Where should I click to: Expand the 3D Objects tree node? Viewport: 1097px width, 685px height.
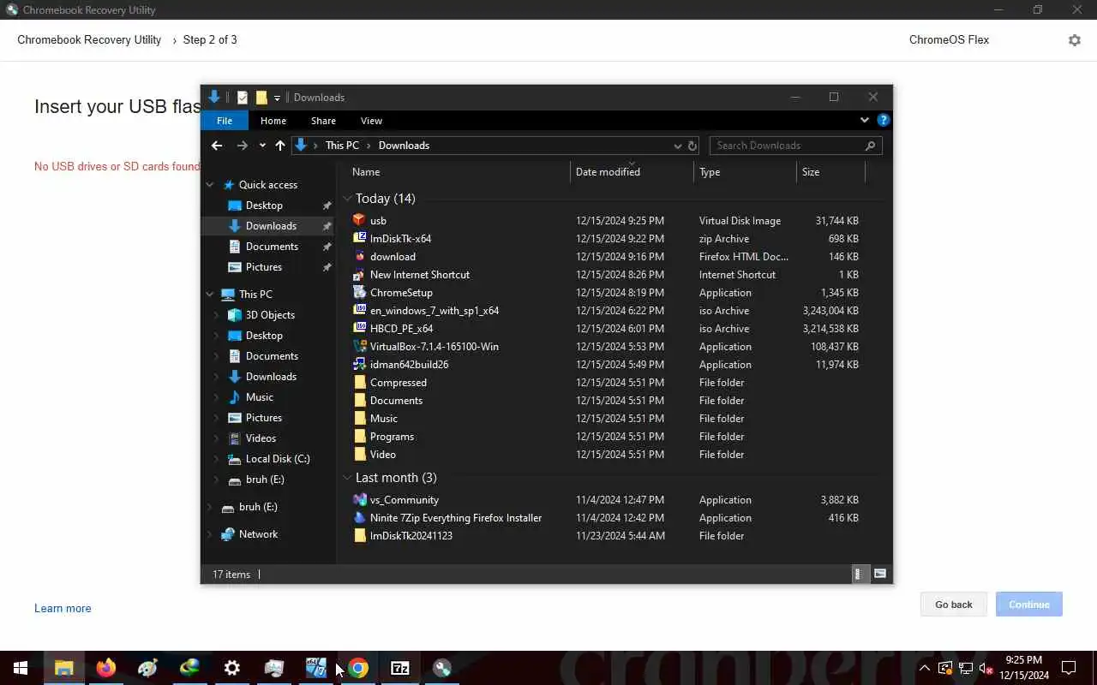(217, 315)
